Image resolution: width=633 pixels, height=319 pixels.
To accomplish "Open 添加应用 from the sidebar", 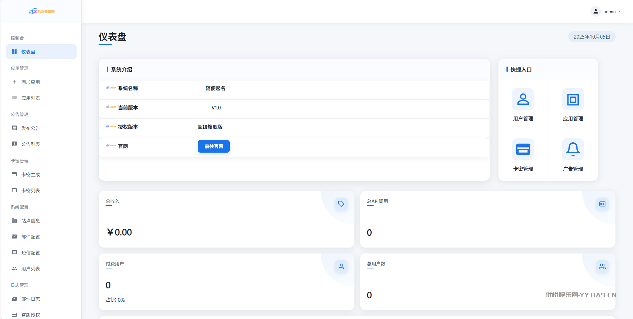I will pos(31,82).
